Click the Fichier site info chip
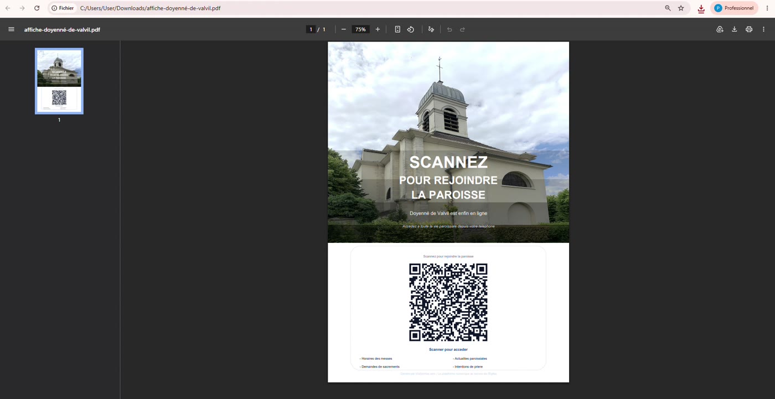 [x=63, y=8]
